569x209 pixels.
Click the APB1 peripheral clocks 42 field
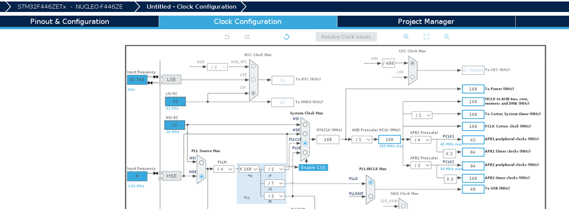pyautogui.click(x=473, y=139)
